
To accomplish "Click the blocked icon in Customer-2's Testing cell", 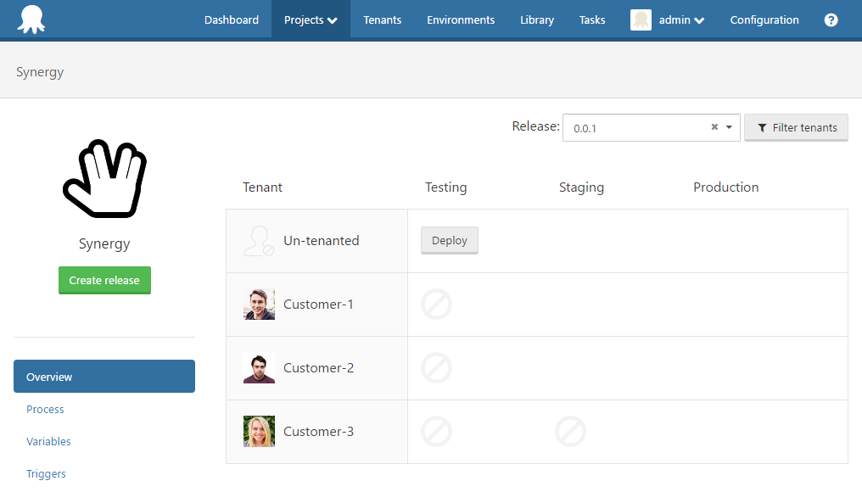I will 436,368.
